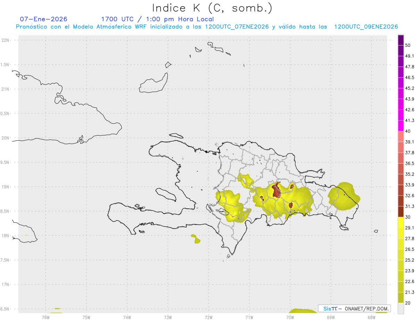
Task: Click the colorbar value "45.2"
Action: pyautogui.click(x=410, y=88)
